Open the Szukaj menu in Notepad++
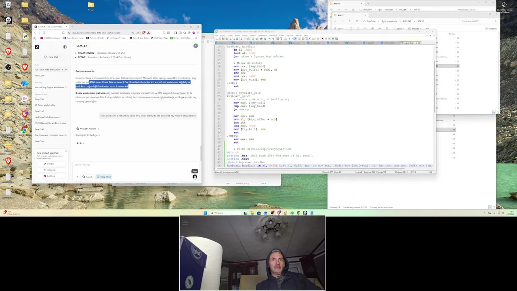 point(230,35)
